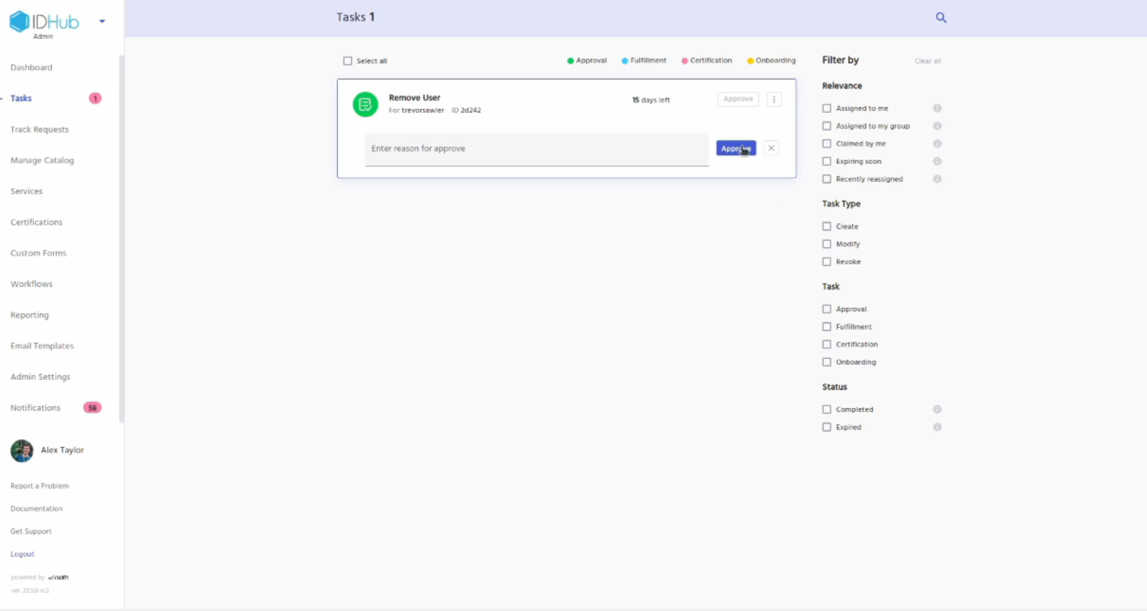
Task: Click the IDHub logo
Action: click(x=45, y=22)
